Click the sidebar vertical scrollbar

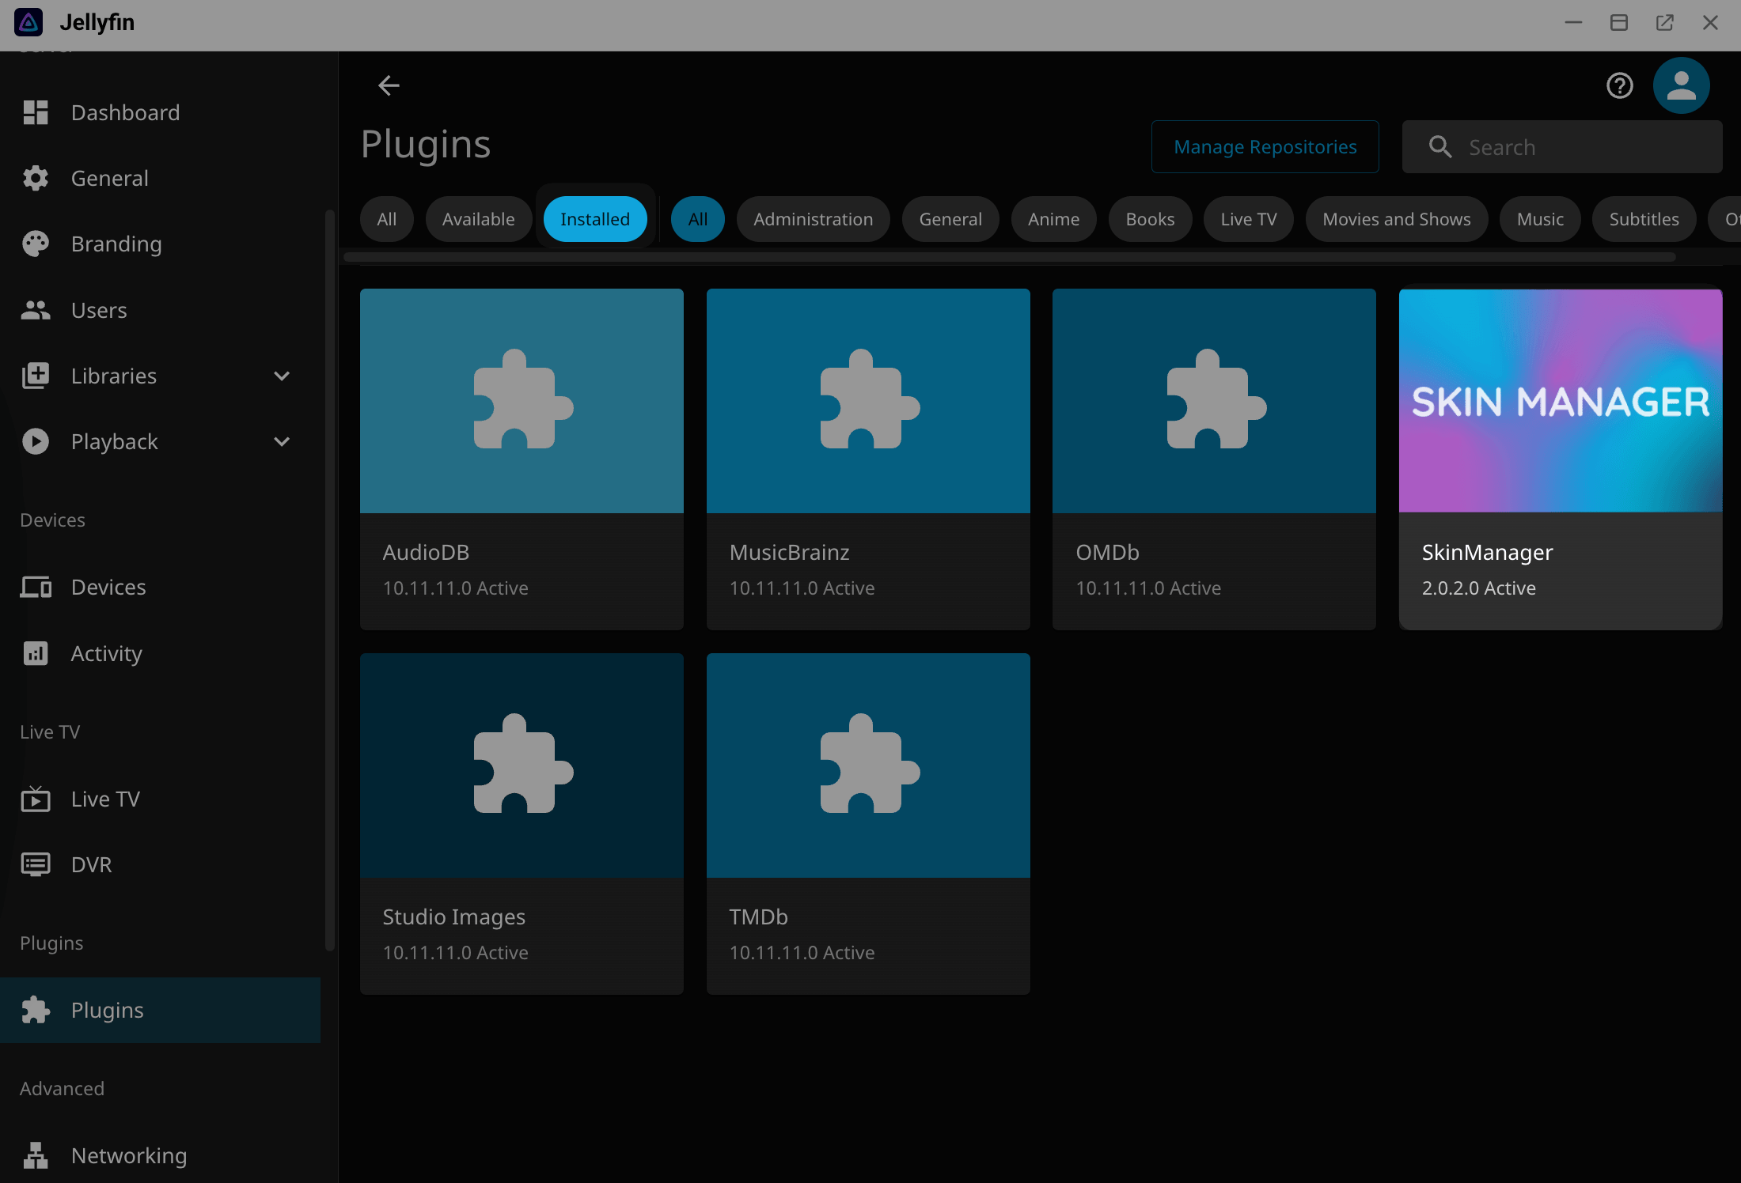pos(330,580)
